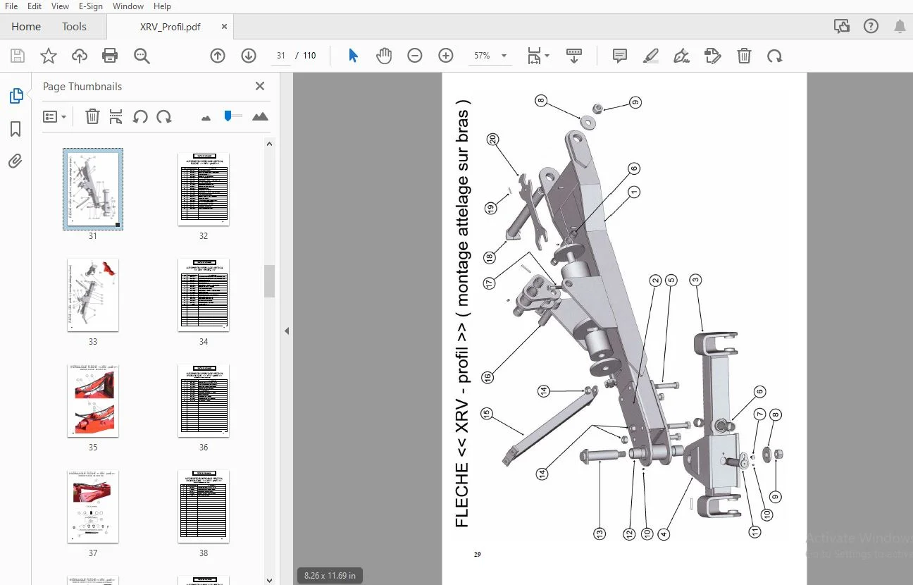Select page 38 thumbnail
Screen dimensions: 913x585
204,506
